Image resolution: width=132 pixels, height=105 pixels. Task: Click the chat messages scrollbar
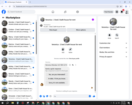pos(95,63)
